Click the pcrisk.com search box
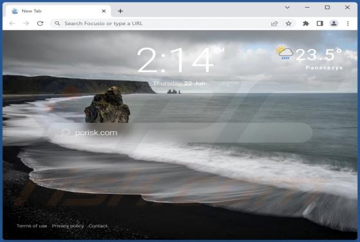 click(x=180, y=133)
